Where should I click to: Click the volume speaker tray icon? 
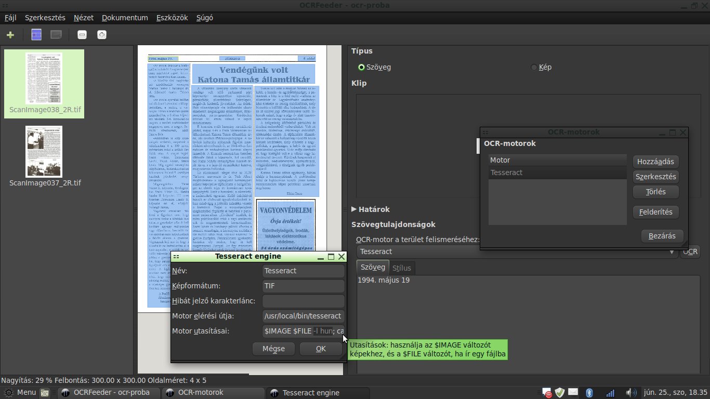tap(631, 393)
